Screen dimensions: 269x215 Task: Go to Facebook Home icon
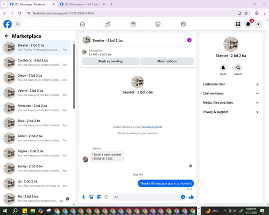coord(82,24)
